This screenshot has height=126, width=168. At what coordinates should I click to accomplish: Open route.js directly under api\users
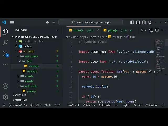tap(36, 71)
